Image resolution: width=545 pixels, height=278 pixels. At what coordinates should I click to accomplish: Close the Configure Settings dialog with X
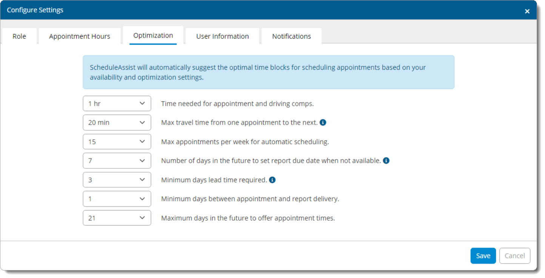(527, 11)
